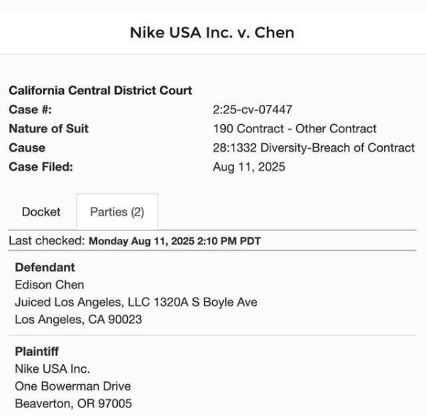Click defendant name Edison Chen
Screen dimensions: 426x416
tap(49, 285)
